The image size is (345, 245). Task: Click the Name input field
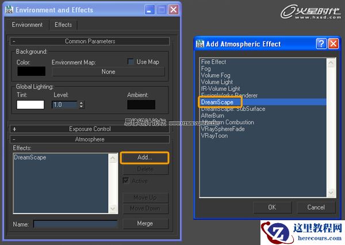tap(75, 224)
